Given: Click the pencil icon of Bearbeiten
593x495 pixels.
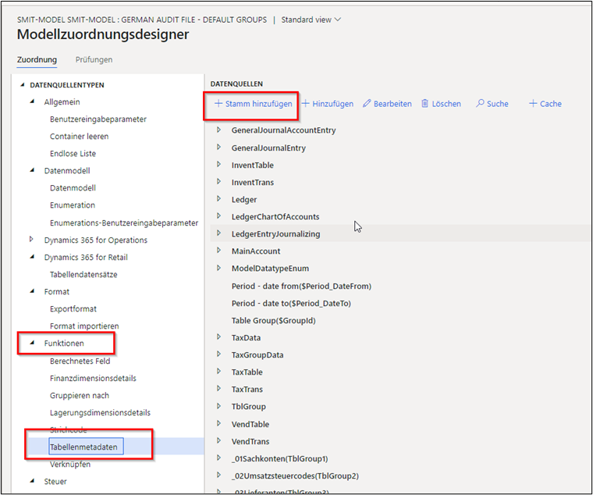Looking at the screenshot, I should click(367, 103).
